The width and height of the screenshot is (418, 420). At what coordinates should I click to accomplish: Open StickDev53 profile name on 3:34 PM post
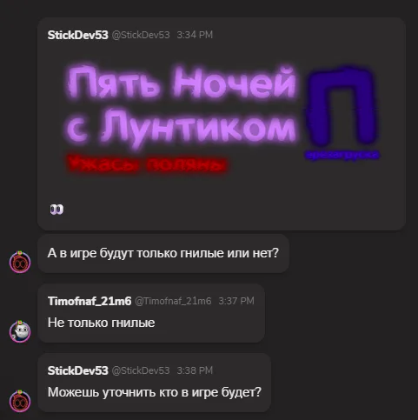point(77,35)
